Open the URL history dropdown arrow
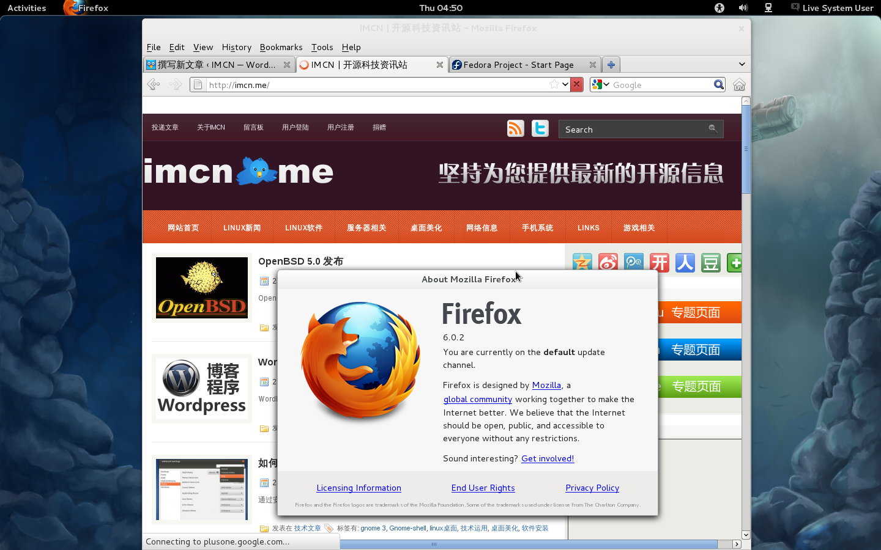The height and width of the screenshot is (550, 881). point(565,84)
